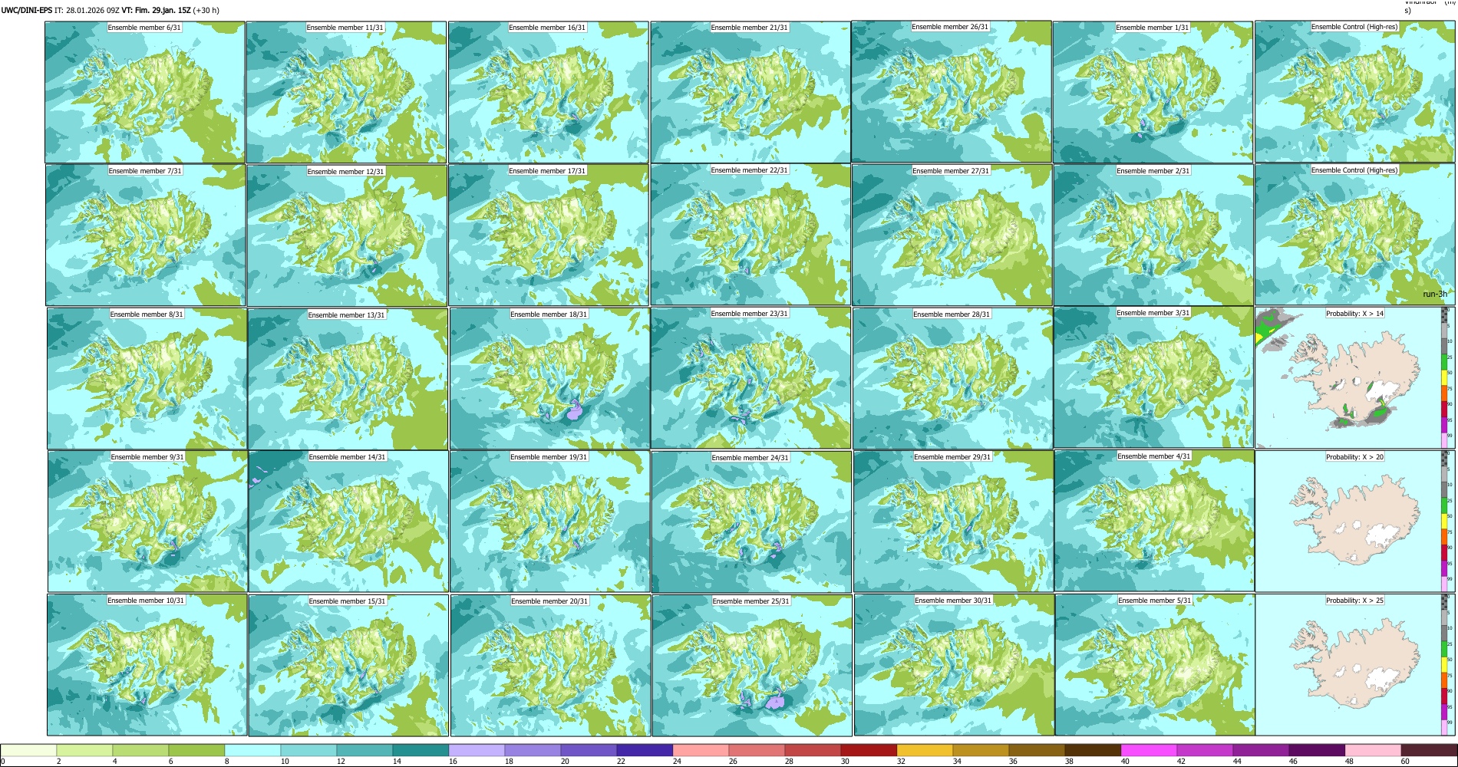Screen dimensions: 1458x767
Task: Open the Ensemble member 23/31 map
Action: 750,377
